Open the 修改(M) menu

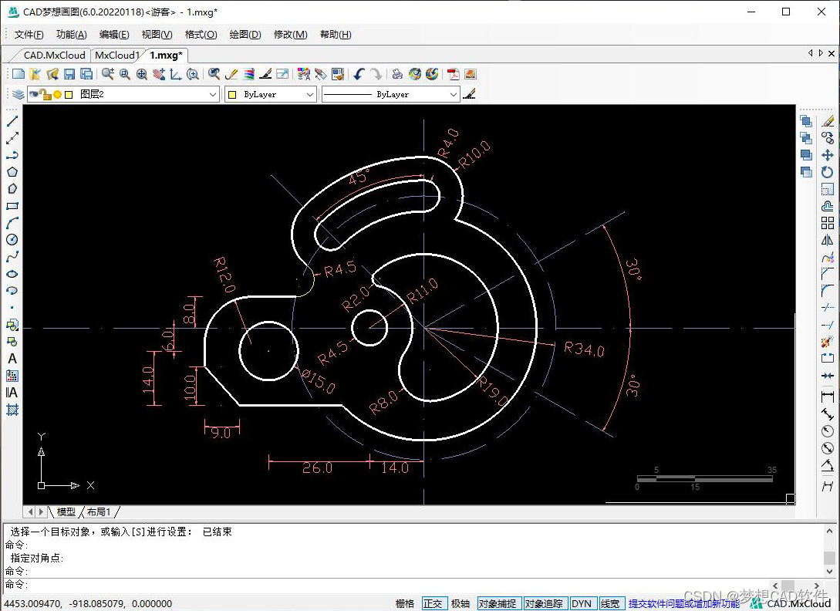pyautogui.click(x=290, y=34)
